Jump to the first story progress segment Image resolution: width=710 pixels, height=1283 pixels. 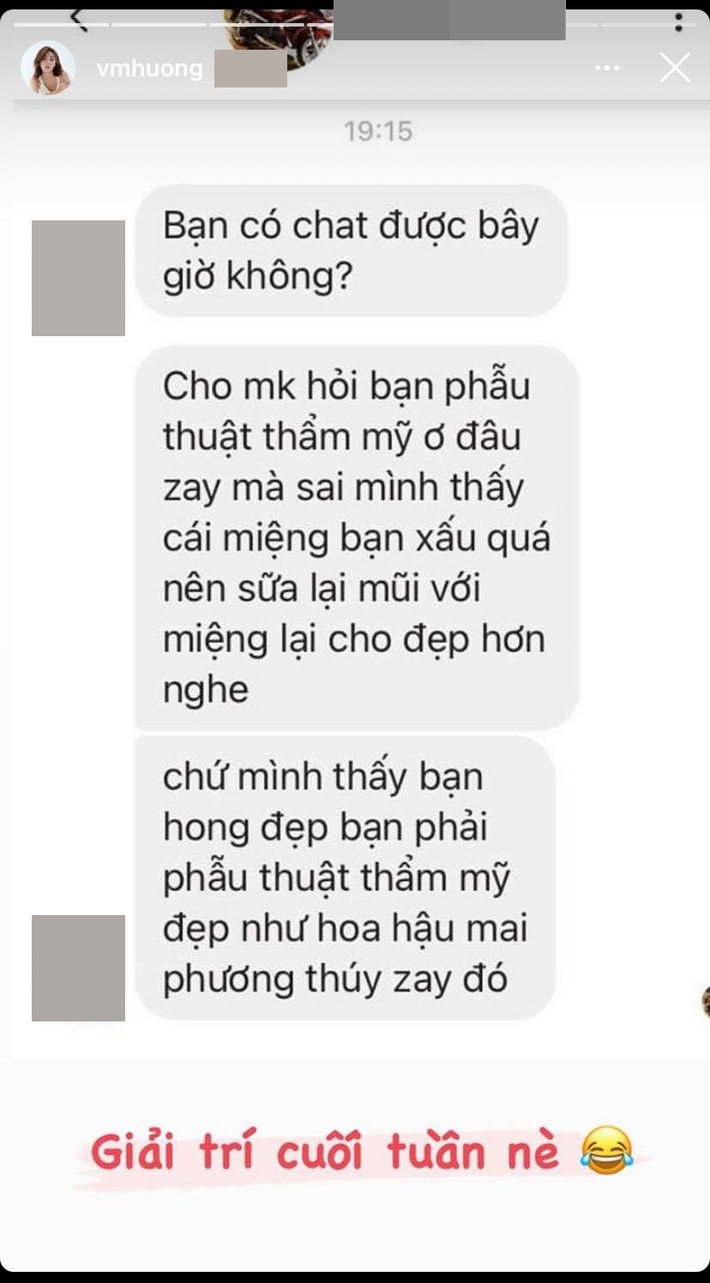61,24
